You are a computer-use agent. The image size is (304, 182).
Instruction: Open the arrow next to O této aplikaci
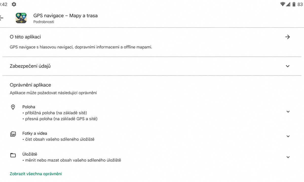click(x=288, y=37)
